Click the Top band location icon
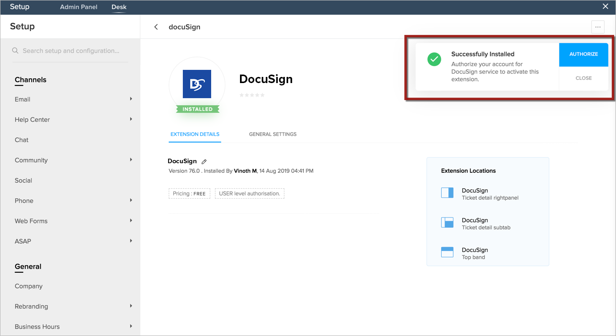This screenshot has height=336, width=616. (x=447, y=252)
